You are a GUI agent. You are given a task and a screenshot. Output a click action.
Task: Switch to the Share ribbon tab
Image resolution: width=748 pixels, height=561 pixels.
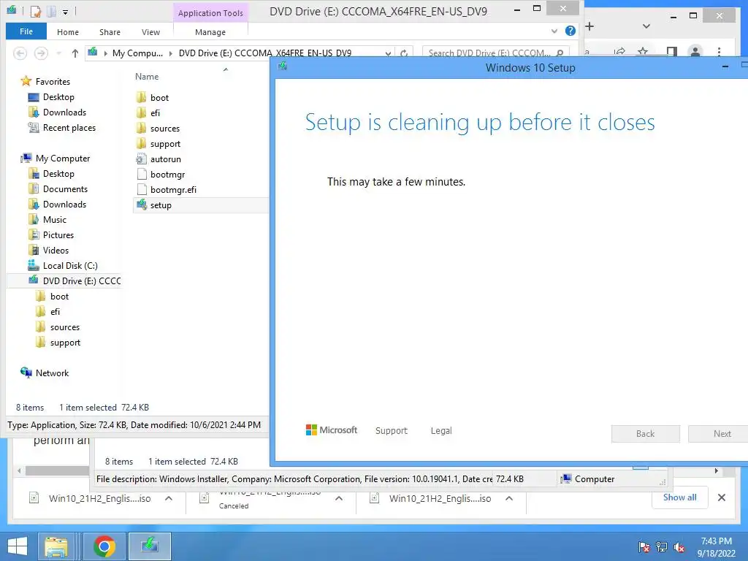coord(110,32)
